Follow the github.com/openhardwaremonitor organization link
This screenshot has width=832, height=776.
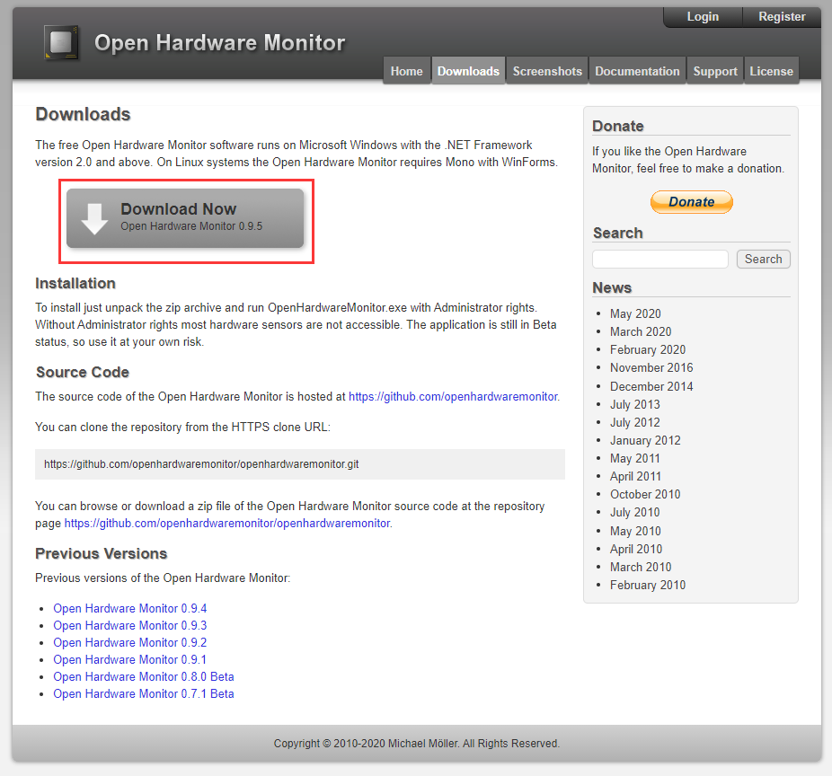[453, 396]
